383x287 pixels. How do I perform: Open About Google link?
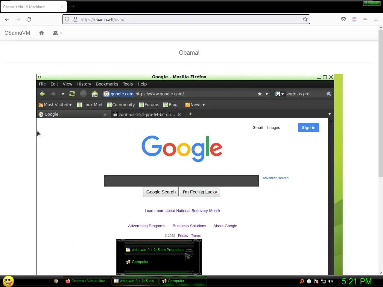click(225, 226)
